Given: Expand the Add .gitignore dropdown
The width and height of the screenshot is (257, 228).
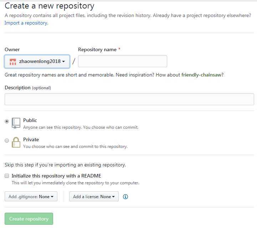Looking at the screenshot, I should pos(31,196).
